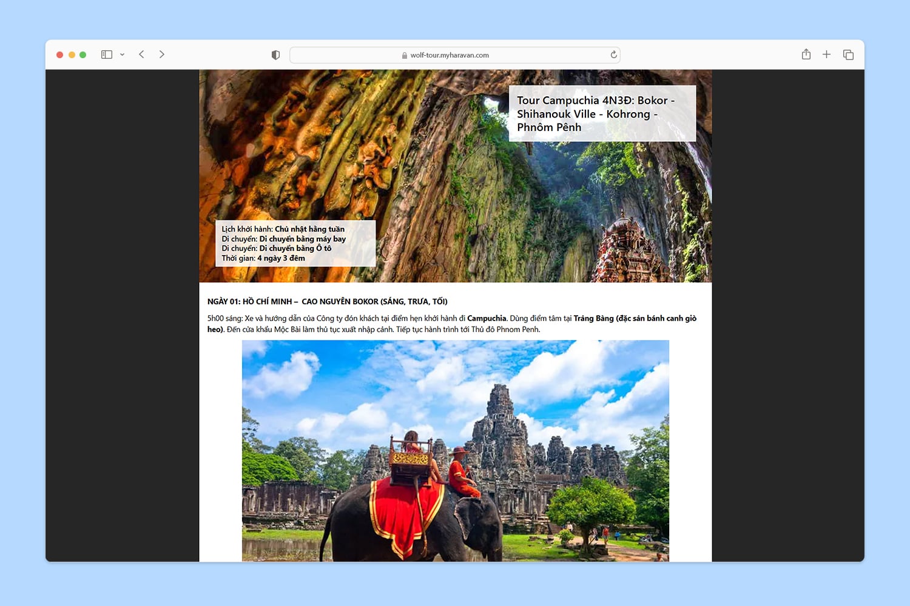The width and height of the screenshot is (910, 606).
Task: Click the padlock icon in the address bar
Action: click(x=405, y=55)
